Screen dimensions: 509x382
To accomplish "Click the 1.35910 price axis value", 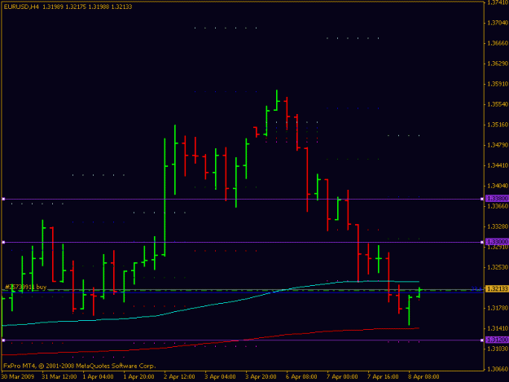I will coord(498,84).
